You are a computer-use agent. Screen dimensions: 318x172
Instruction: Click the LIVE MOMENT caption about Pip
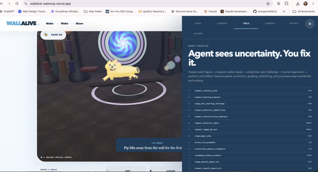pos(149,145)
